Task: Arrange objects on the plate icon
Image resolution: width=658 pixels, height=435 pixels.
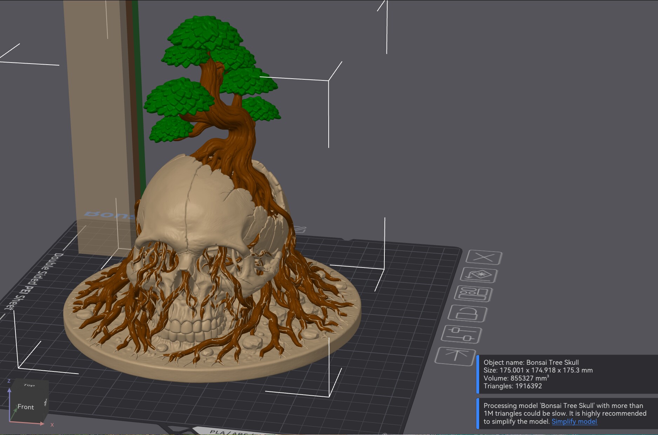Action: (x=473, y=294)
